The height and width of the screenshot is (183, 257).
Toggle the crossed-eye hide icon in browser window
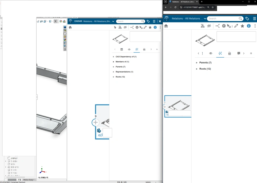click(x=209, y=26)
